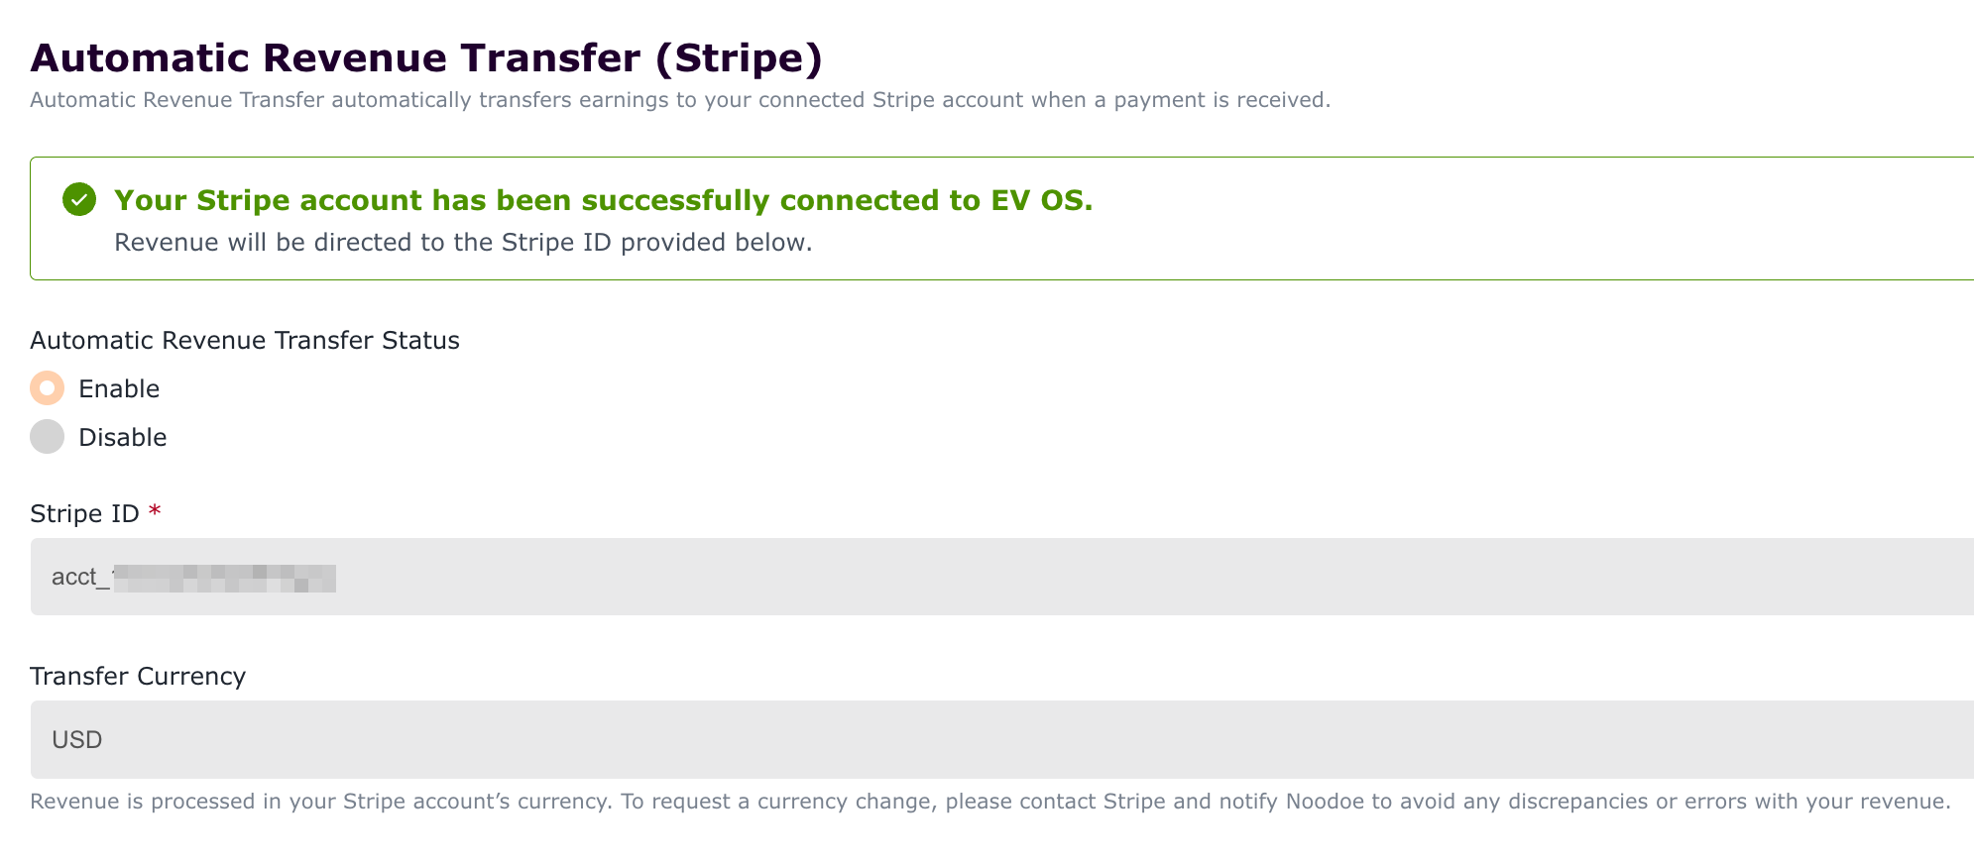Click the currency change helper note

coord(989,802)
